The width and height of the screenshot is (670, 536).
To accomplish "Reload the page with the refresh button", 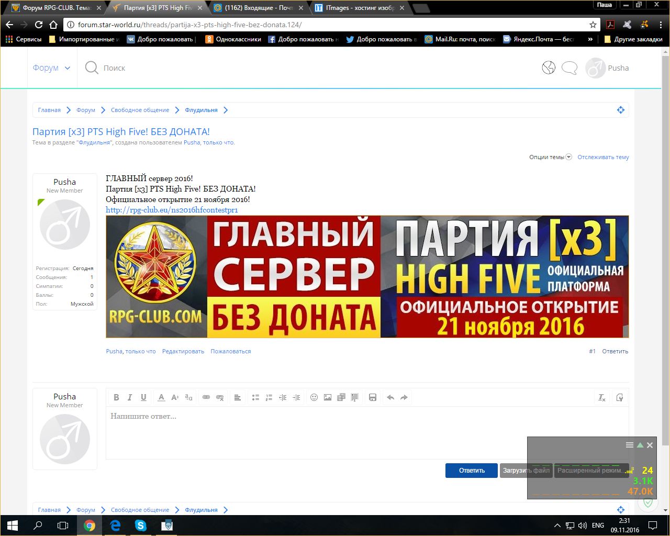I will pos(39,25).
